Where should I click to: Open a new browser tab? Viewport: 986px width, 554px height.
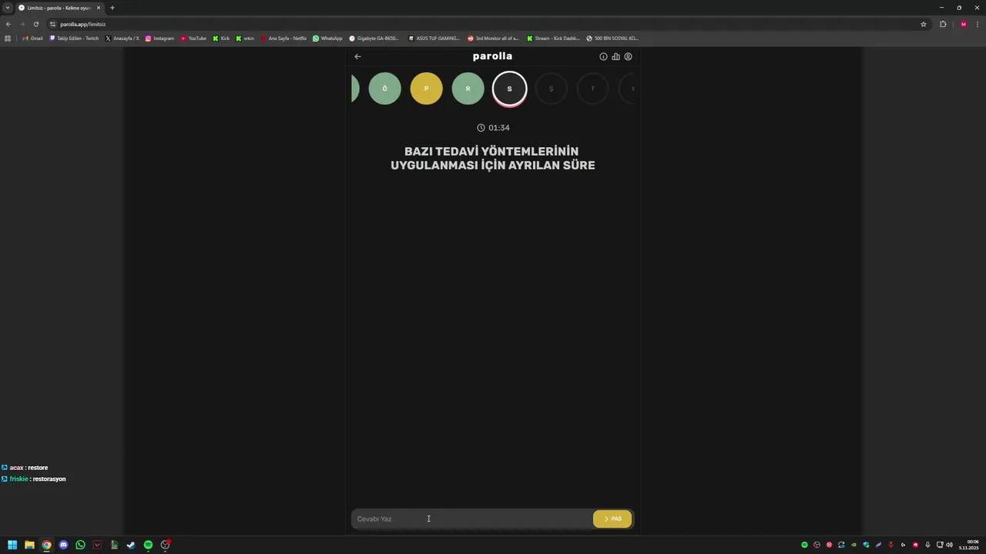point(112,8)
